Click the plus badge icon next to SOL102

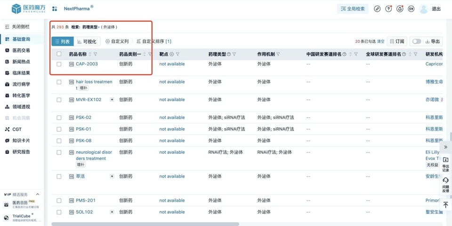pos(112,212)
